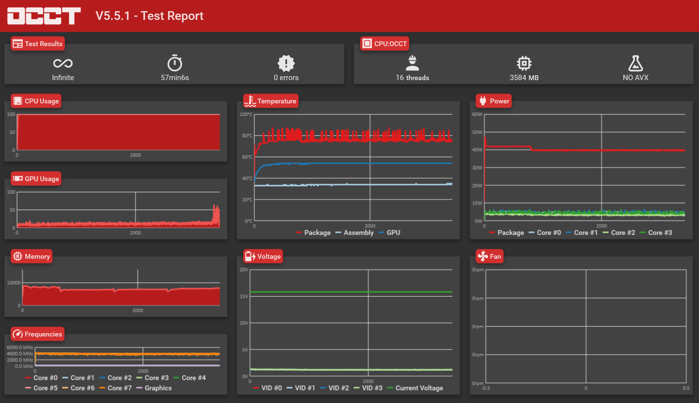Screen dimensions: 699x403
Task: Click the red Package line in Power chart
Action: (607, 150)
